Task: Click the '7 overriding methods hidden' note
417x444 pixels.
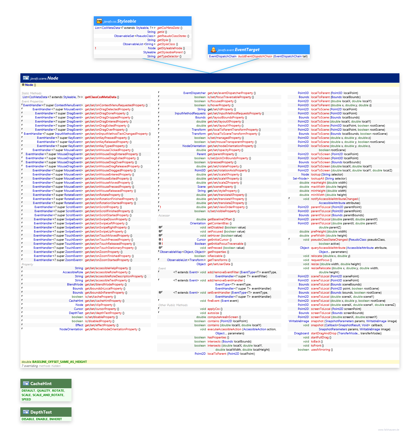Action: tap(41, 366)
